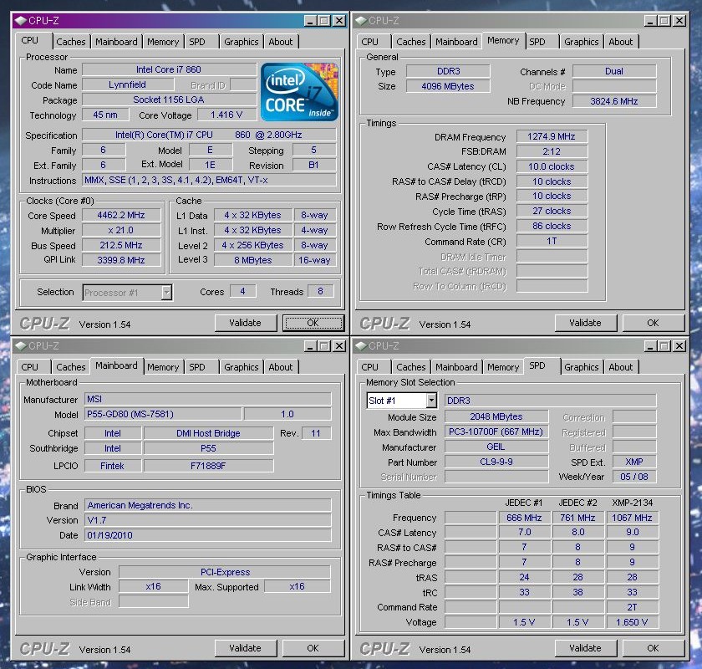
Task: Click OK in the SPD tab window
Action: (654, 648)
